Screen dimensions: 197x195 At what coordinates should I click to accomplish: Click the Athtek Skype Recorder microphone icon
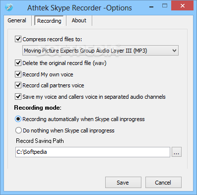9,7
